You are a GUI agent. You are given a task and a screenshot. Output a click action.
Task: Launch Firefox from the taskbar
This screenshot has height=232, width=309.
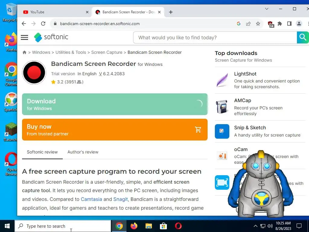click(x=134, y=226)
